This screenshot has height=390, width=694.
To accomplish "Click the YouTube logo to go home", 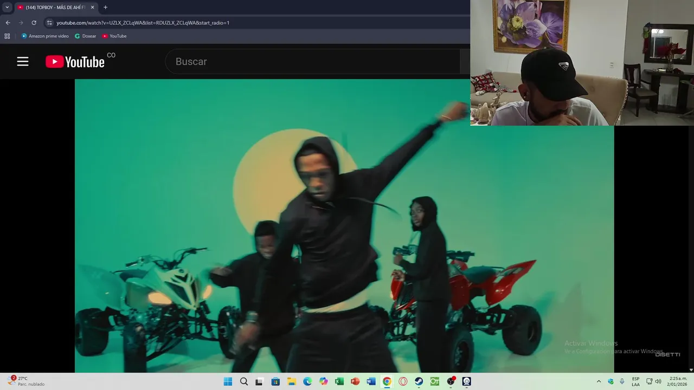I will pyautogui.click(x=75, y=62).
